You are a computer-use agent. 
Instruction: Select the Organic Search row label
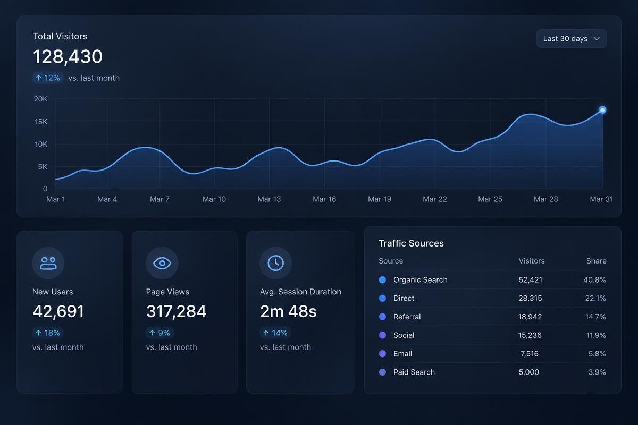click(421, 280)
